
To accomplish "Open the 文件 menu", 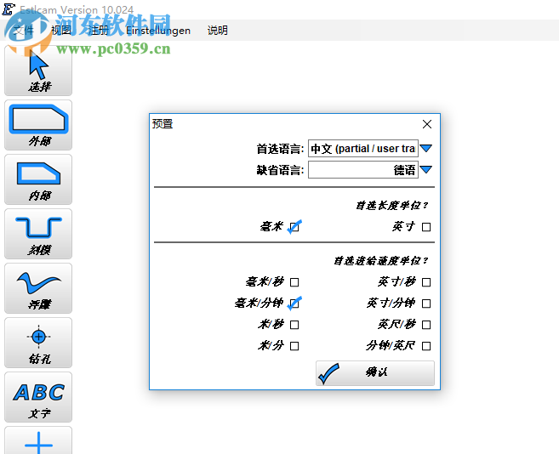I will coord(24,31).
